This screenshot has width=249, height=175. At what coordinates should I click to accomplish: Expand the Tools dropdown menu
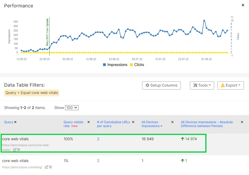tap(202, 85)
